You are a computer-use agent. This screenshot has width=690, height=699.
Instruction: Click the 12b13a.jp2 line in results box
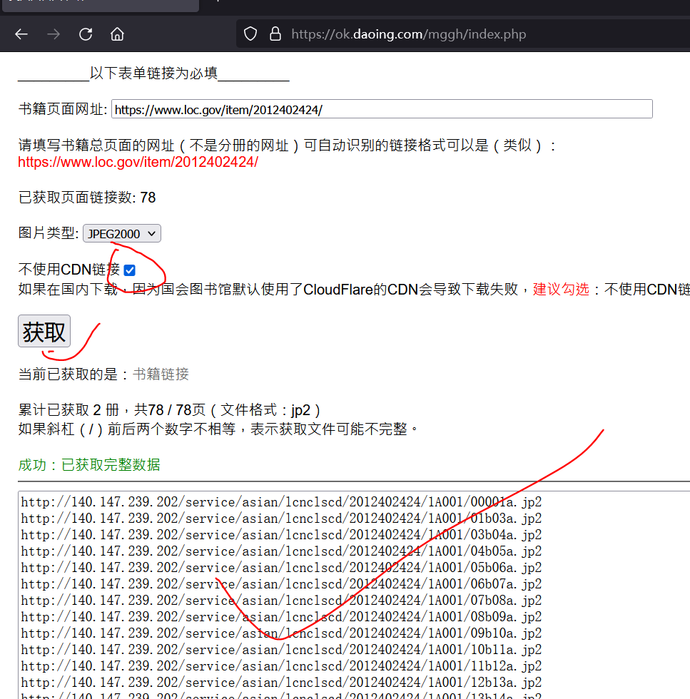click(x=280, y=683)
